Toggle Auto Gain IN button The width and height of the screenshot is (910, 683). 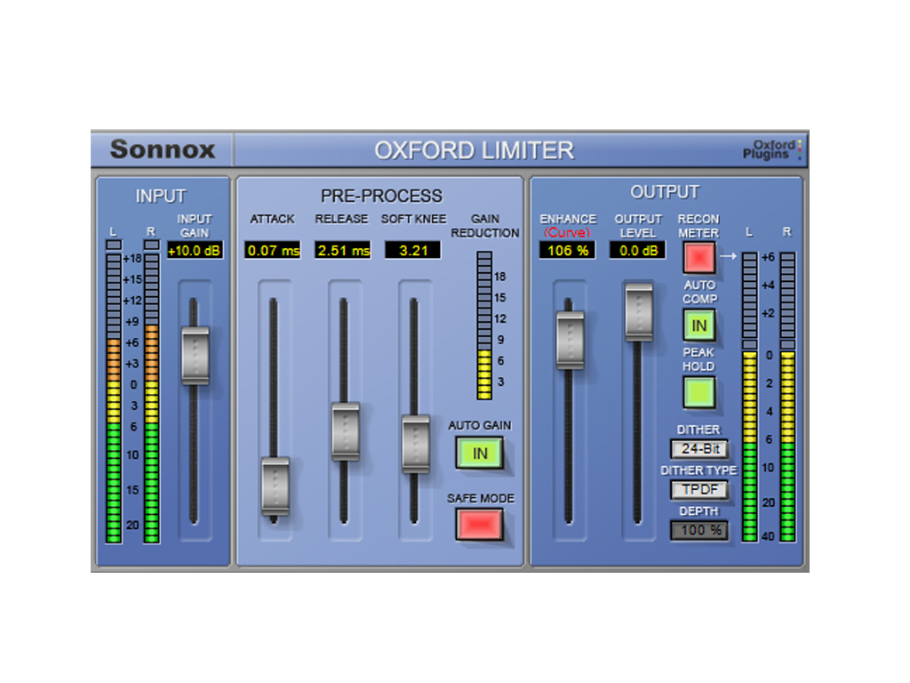pos(479,453)
